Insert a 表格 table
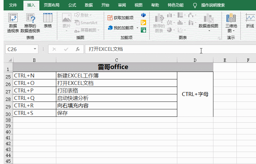Viewport: 256px width, 164px height. coord(48,20)
